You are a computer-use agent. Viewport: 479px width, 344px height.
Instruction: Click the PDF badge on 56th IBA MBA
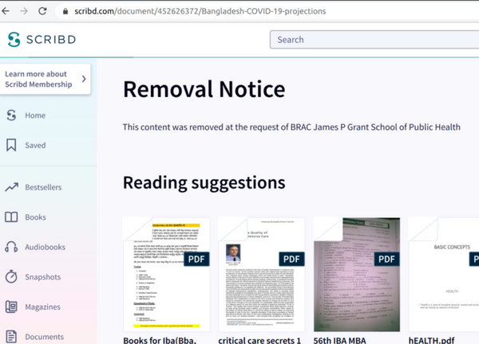click(386, 259)
